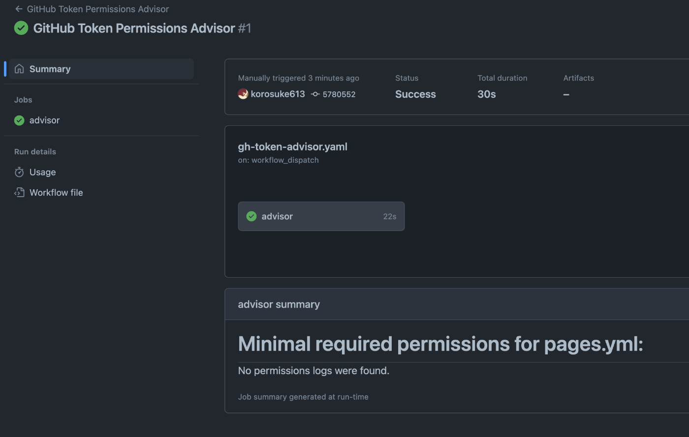689x437 pixels.
Task: Click the Total duration label
Action: 502,78
